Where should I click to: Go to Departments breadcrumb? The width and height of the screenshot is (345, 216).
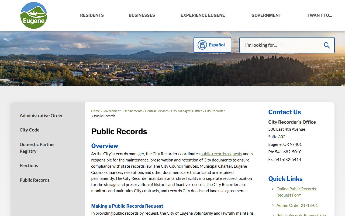pos(133,111)
